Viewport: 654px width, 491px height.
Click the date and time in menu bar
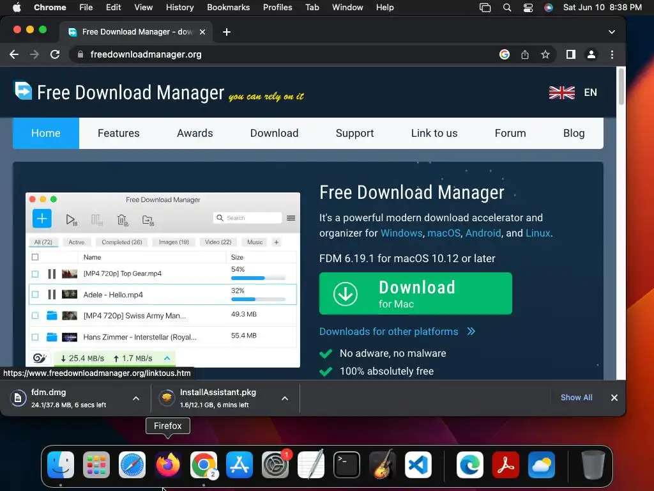coord(602,8)
